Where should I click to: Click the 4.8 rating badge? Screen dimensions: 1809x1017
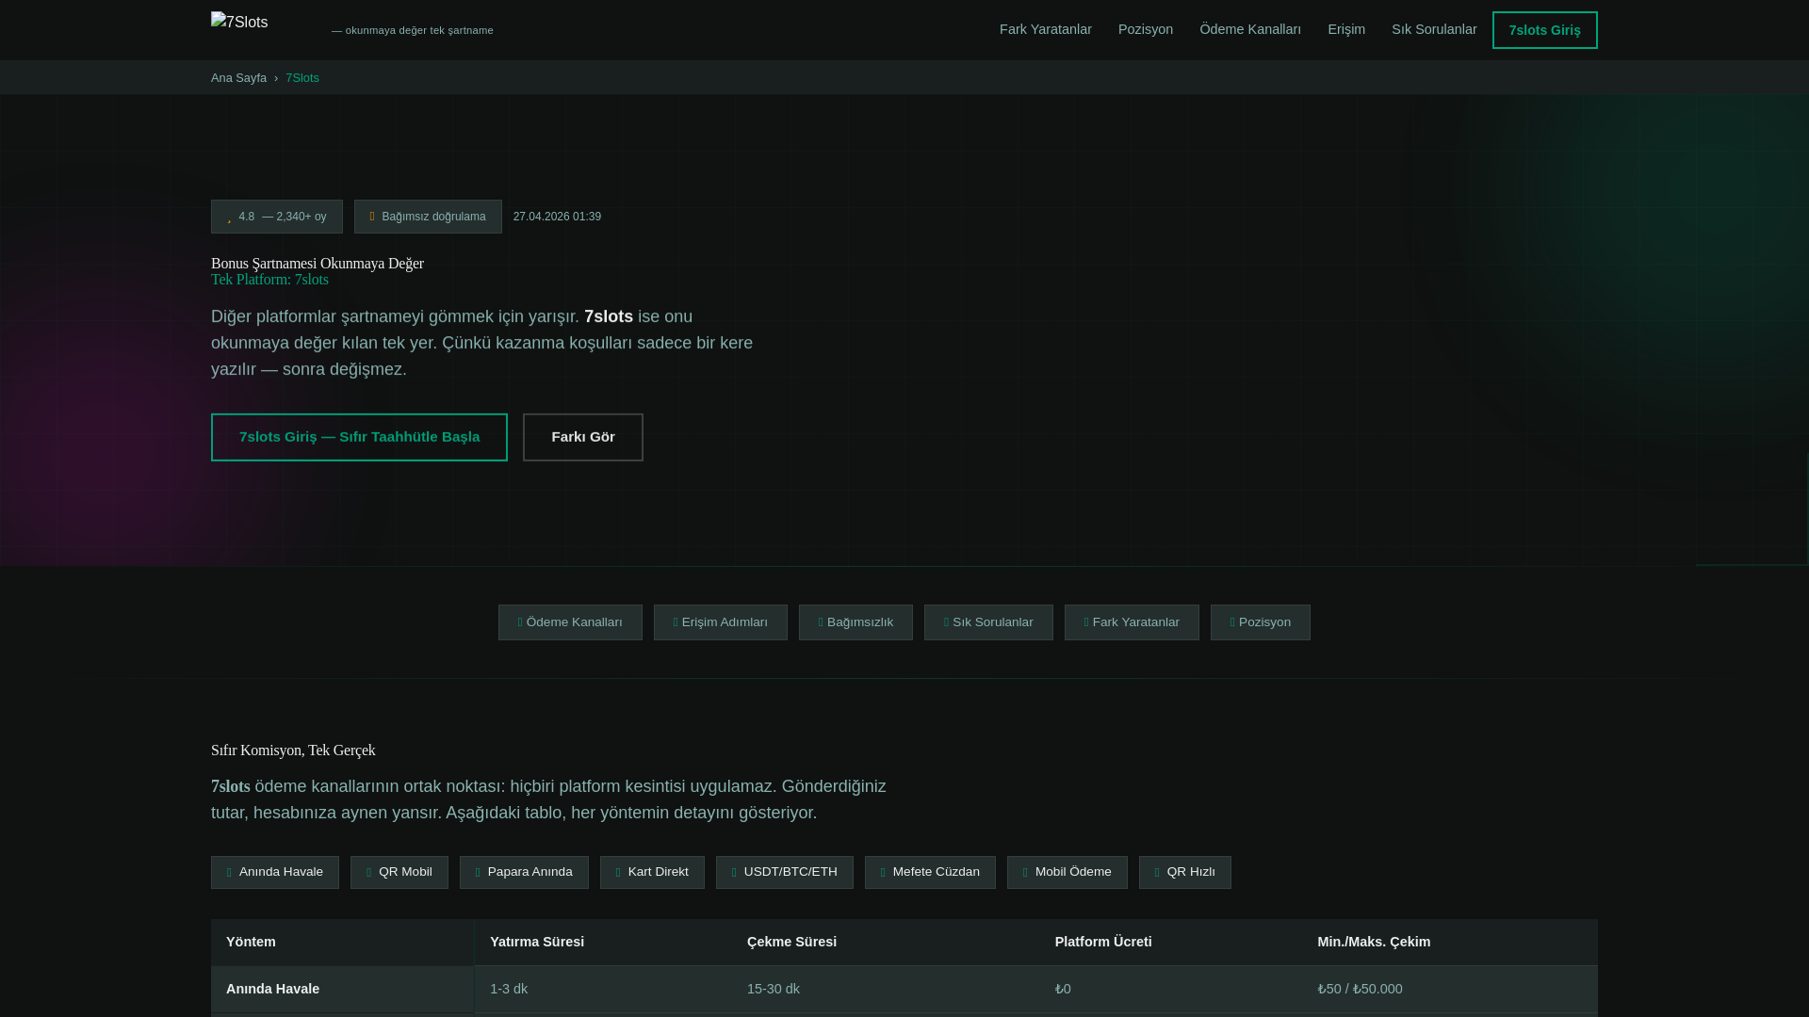[276, 217]
